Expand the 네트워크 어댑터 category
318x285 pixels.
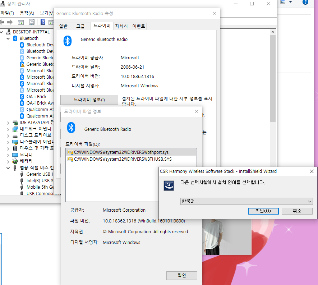tap(8, 129)
